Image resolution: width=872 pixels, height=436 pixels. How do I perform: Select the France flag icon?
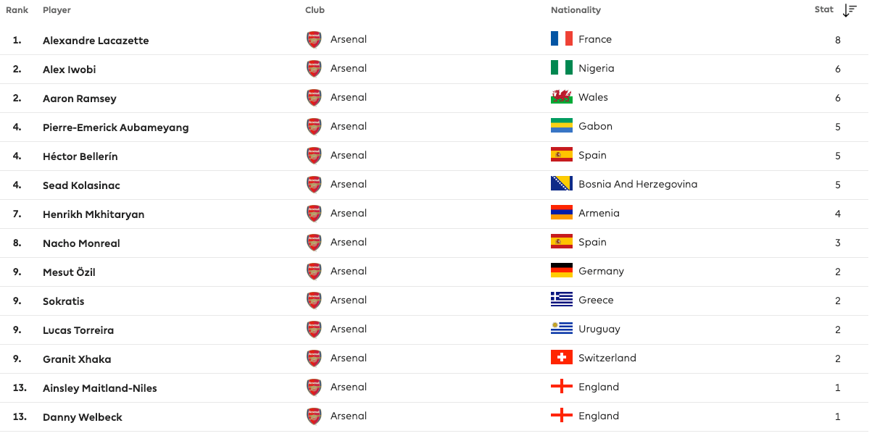pos(560,39)
